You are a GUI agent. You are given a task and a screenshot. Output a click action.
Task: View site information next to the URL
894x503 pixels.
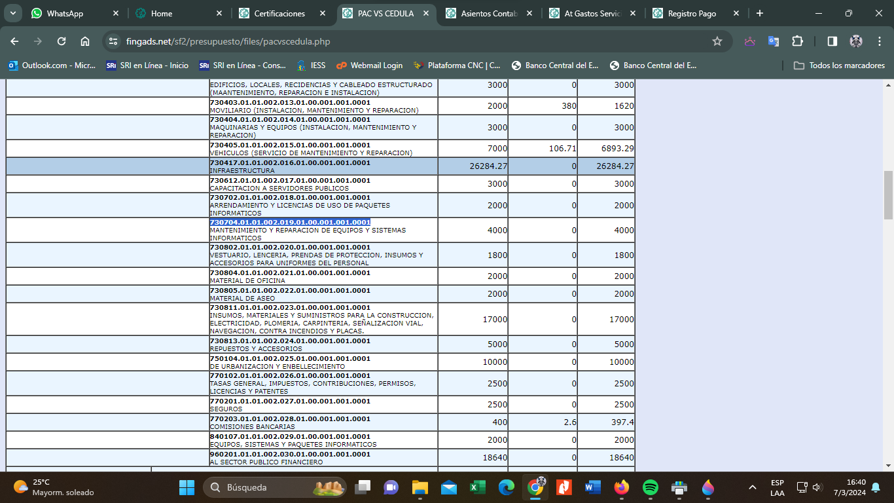[113, 41]
